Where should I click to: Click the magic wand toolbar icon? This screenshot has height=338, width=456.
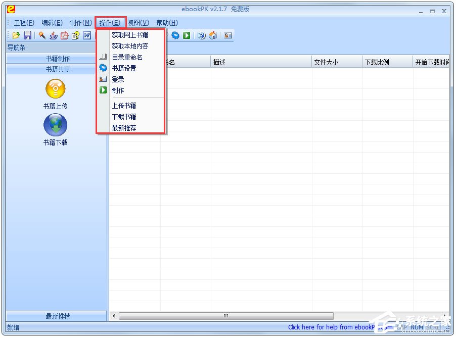(x=42, y=35)
